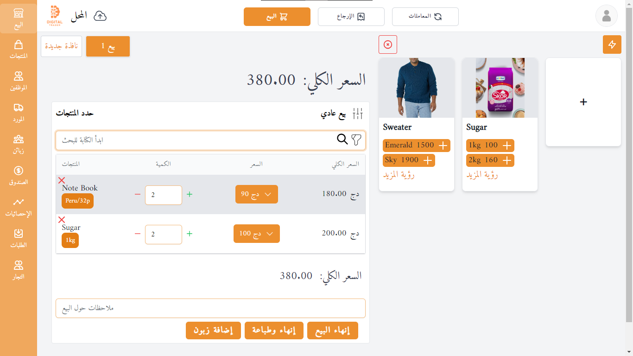The width and height of the screenshot is (633, 356).
Task: Open the المنتجات section from the sidebar
Action: (x=19, y=49)
